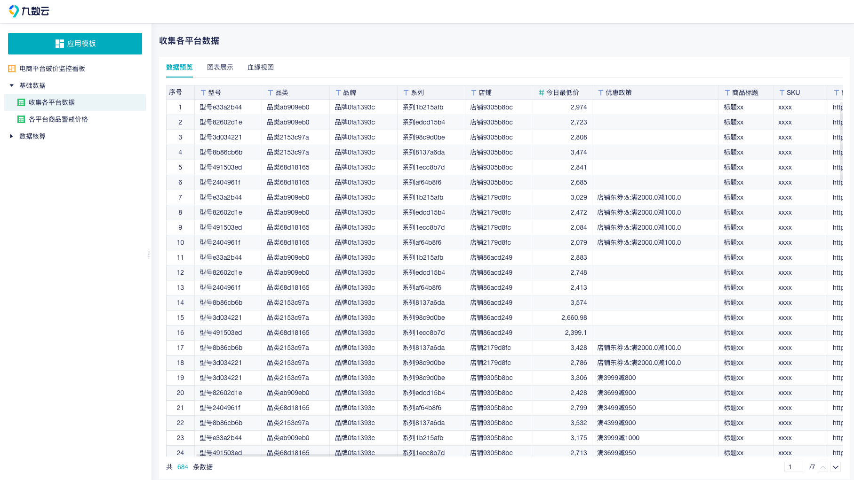Click the next-page chevron in pagination
The height and width of the screenshot is (480, 854).
point(835,467)
